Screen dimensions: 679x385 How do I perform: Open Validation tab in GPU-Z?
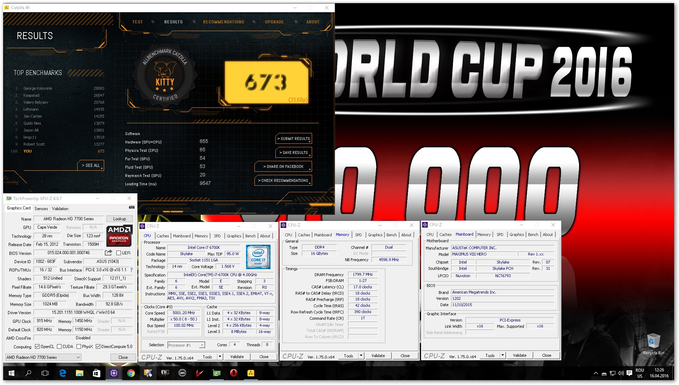coord(60,208)
